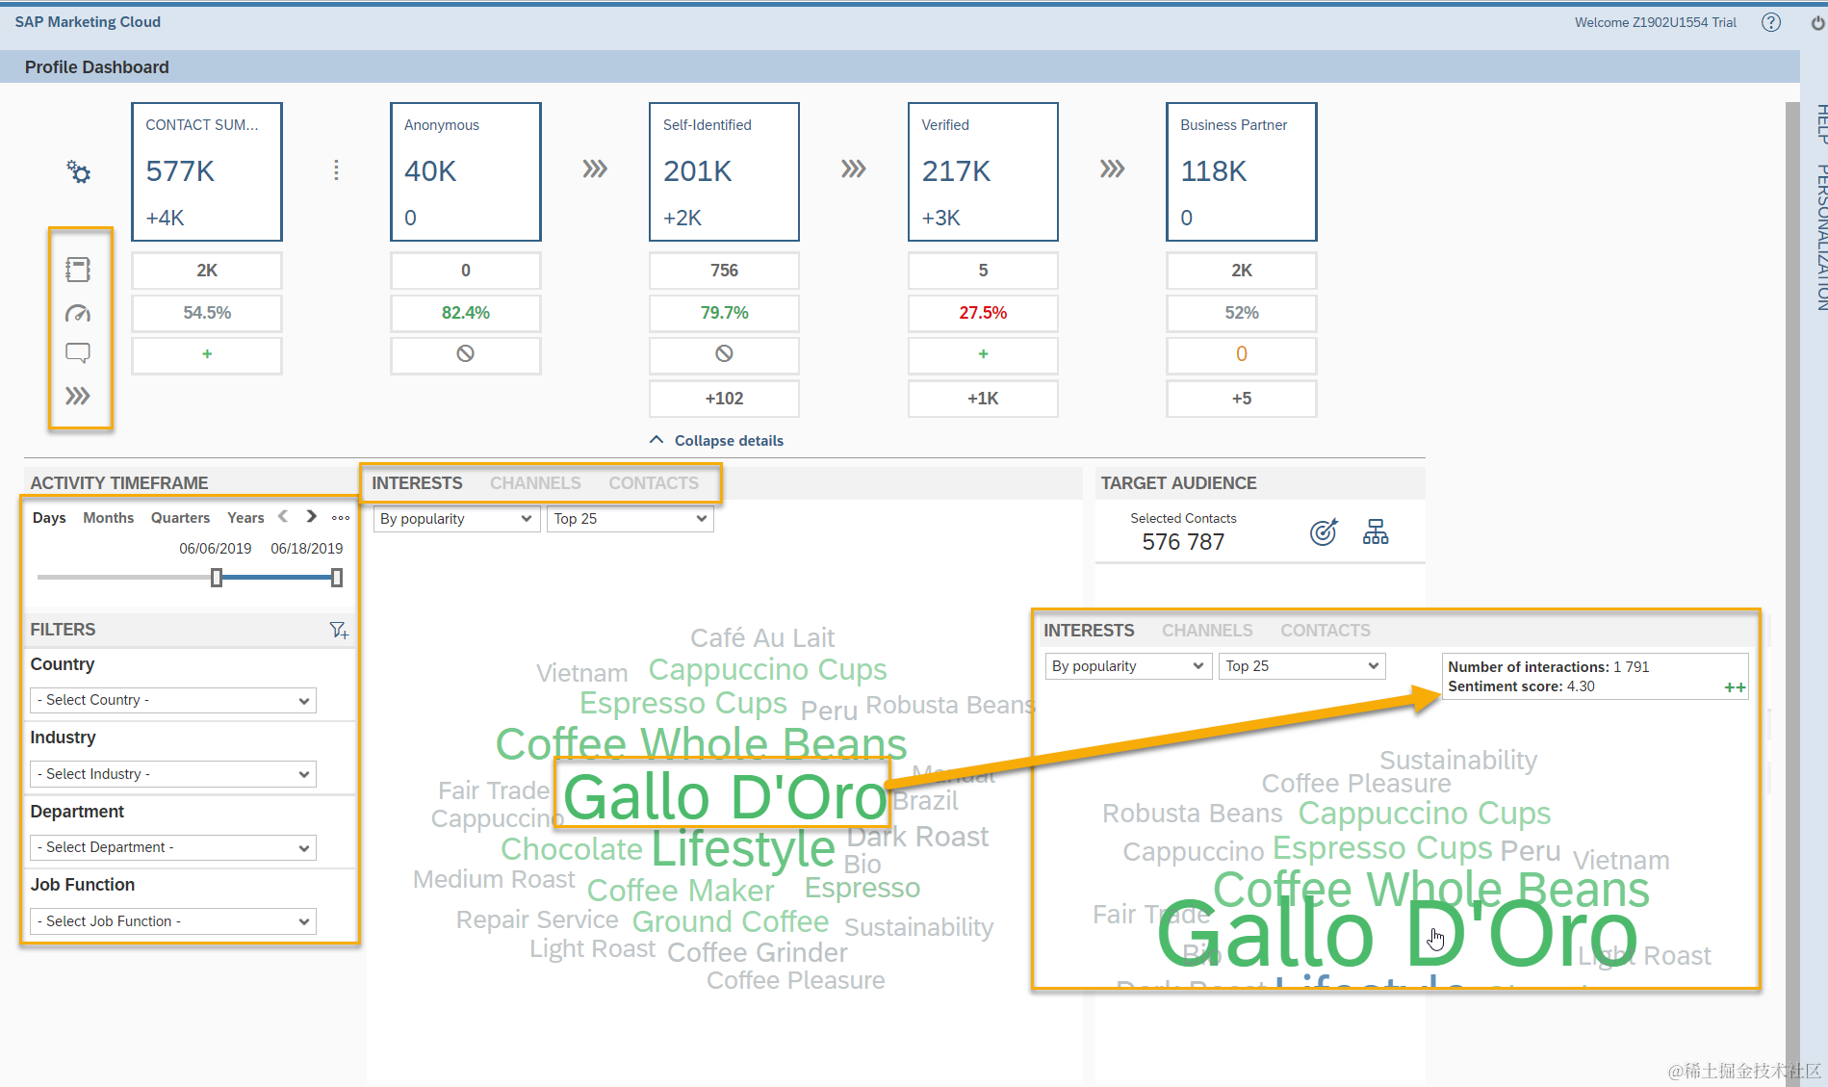Click the target group bullseye icon
This screenshot has height=1087, width=1828.
coord(1324,531)
